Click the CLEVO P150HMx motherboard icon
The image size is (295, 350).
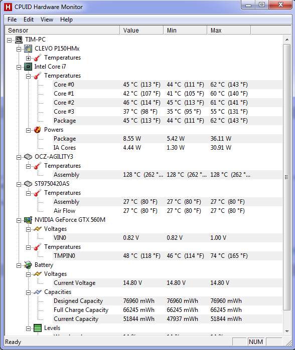28,49
